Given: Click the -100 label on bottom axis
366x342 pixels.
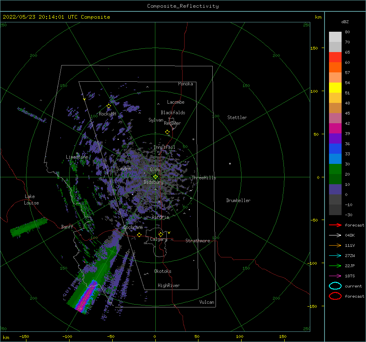Looking at the screenshot, I should (x=67, y=336).
